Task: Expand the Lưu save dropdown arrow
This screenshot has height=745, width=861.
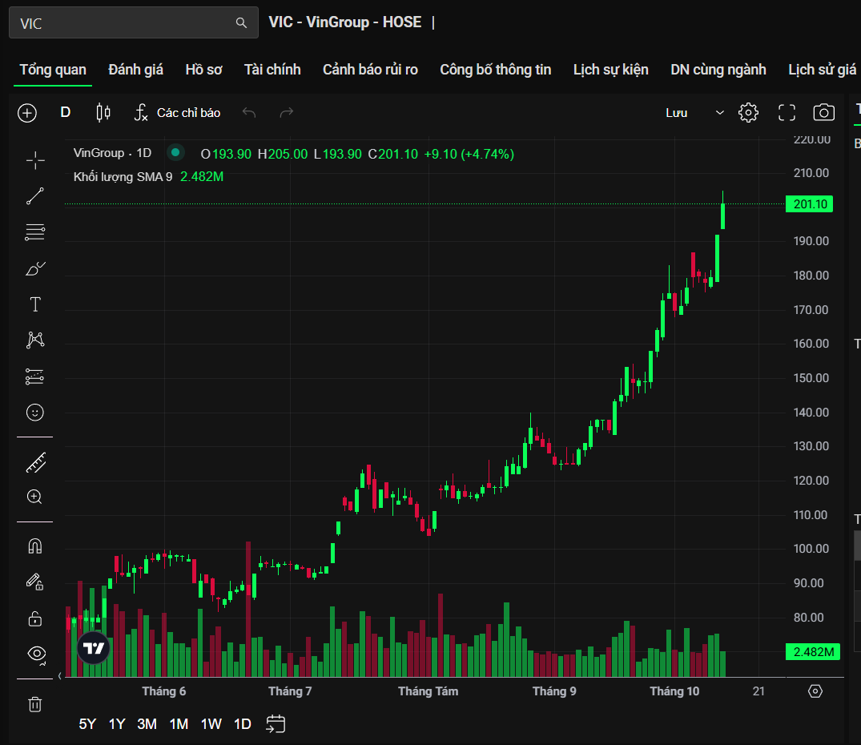Action: pyautogui.click(x=719, y=113)
